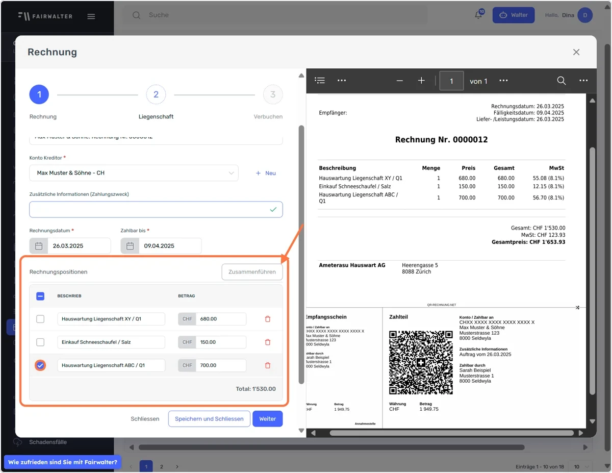Delete the Hauswartung Liegenschaft XY / Q1 position
This screenshot has width=612, height=473.
tap(268, 319)
